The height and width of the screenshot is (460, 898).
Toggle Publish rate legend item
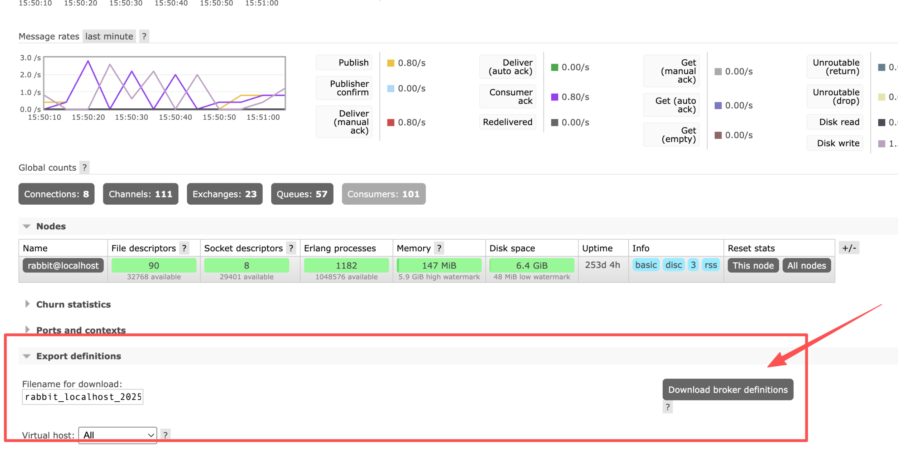click(344, 63)
